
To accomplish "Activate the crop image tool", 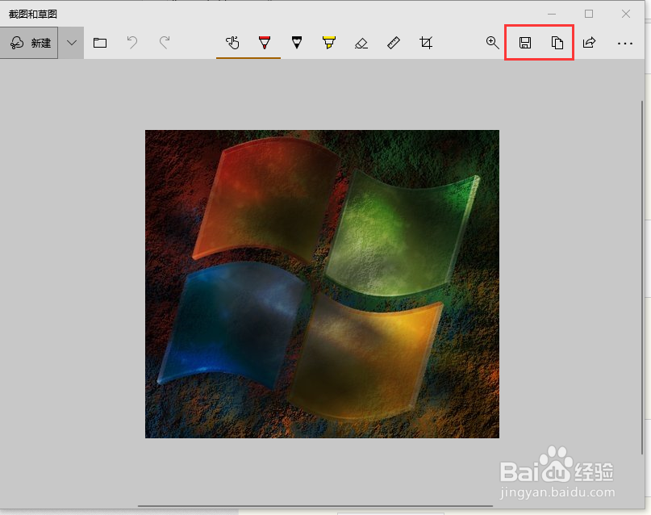I will coord(426,42).
